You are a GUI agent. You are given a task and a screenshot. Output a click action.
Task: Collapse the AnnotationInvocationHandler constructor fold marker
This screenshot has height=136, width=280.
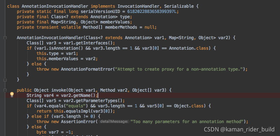5,38
